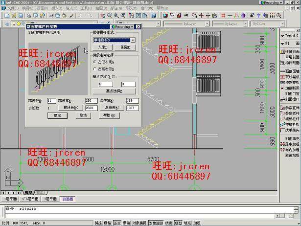Toggle 捕捉 snap in status bar

tap(98, 223)
